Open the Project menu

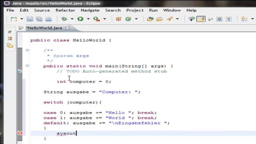point(135,10)
